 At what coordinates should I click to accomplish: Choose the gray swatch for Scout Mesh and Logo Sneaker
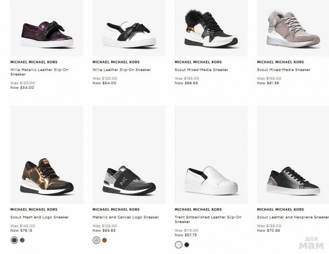(22, 240)
